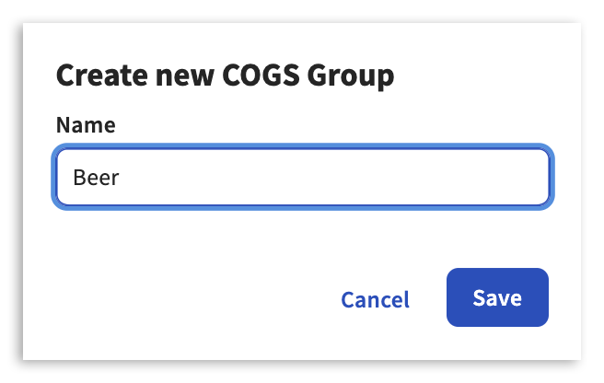604x383 pixels.
Task: Dismiss the dialog using Cancel
Action: coord(375,299)
